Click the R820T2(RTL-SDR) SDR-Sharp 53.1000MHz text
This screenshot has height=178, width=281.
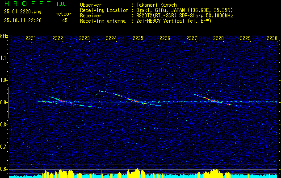[185, 16]
